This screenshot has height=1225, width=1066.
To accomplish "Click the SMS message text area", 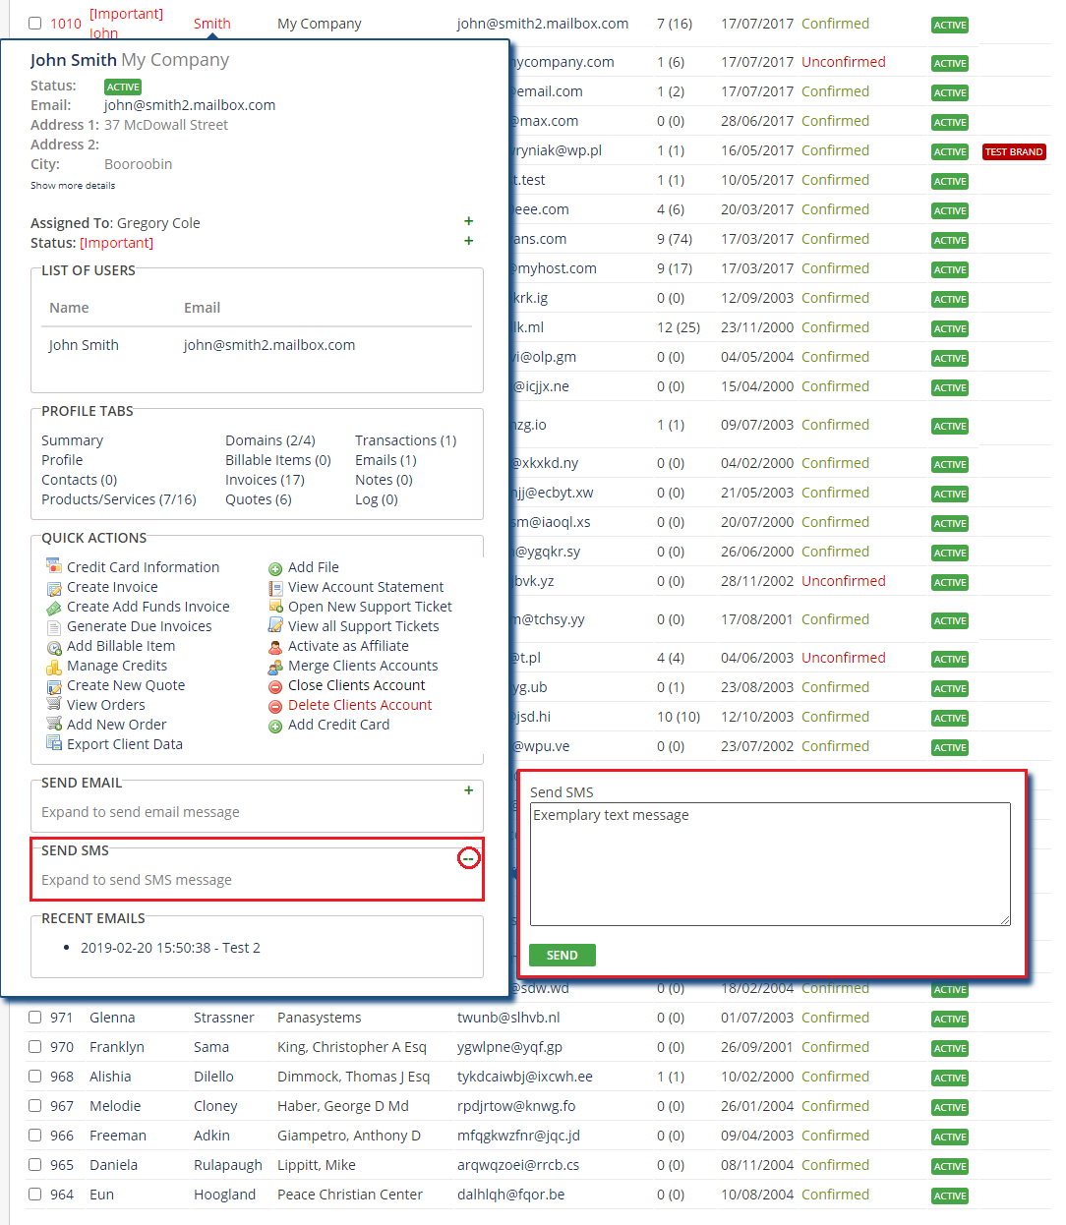I will [x=770, y=864].
